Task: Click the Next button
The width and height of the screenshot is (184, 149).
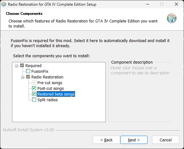Action: pyautogui.click(x=134, y=140)
